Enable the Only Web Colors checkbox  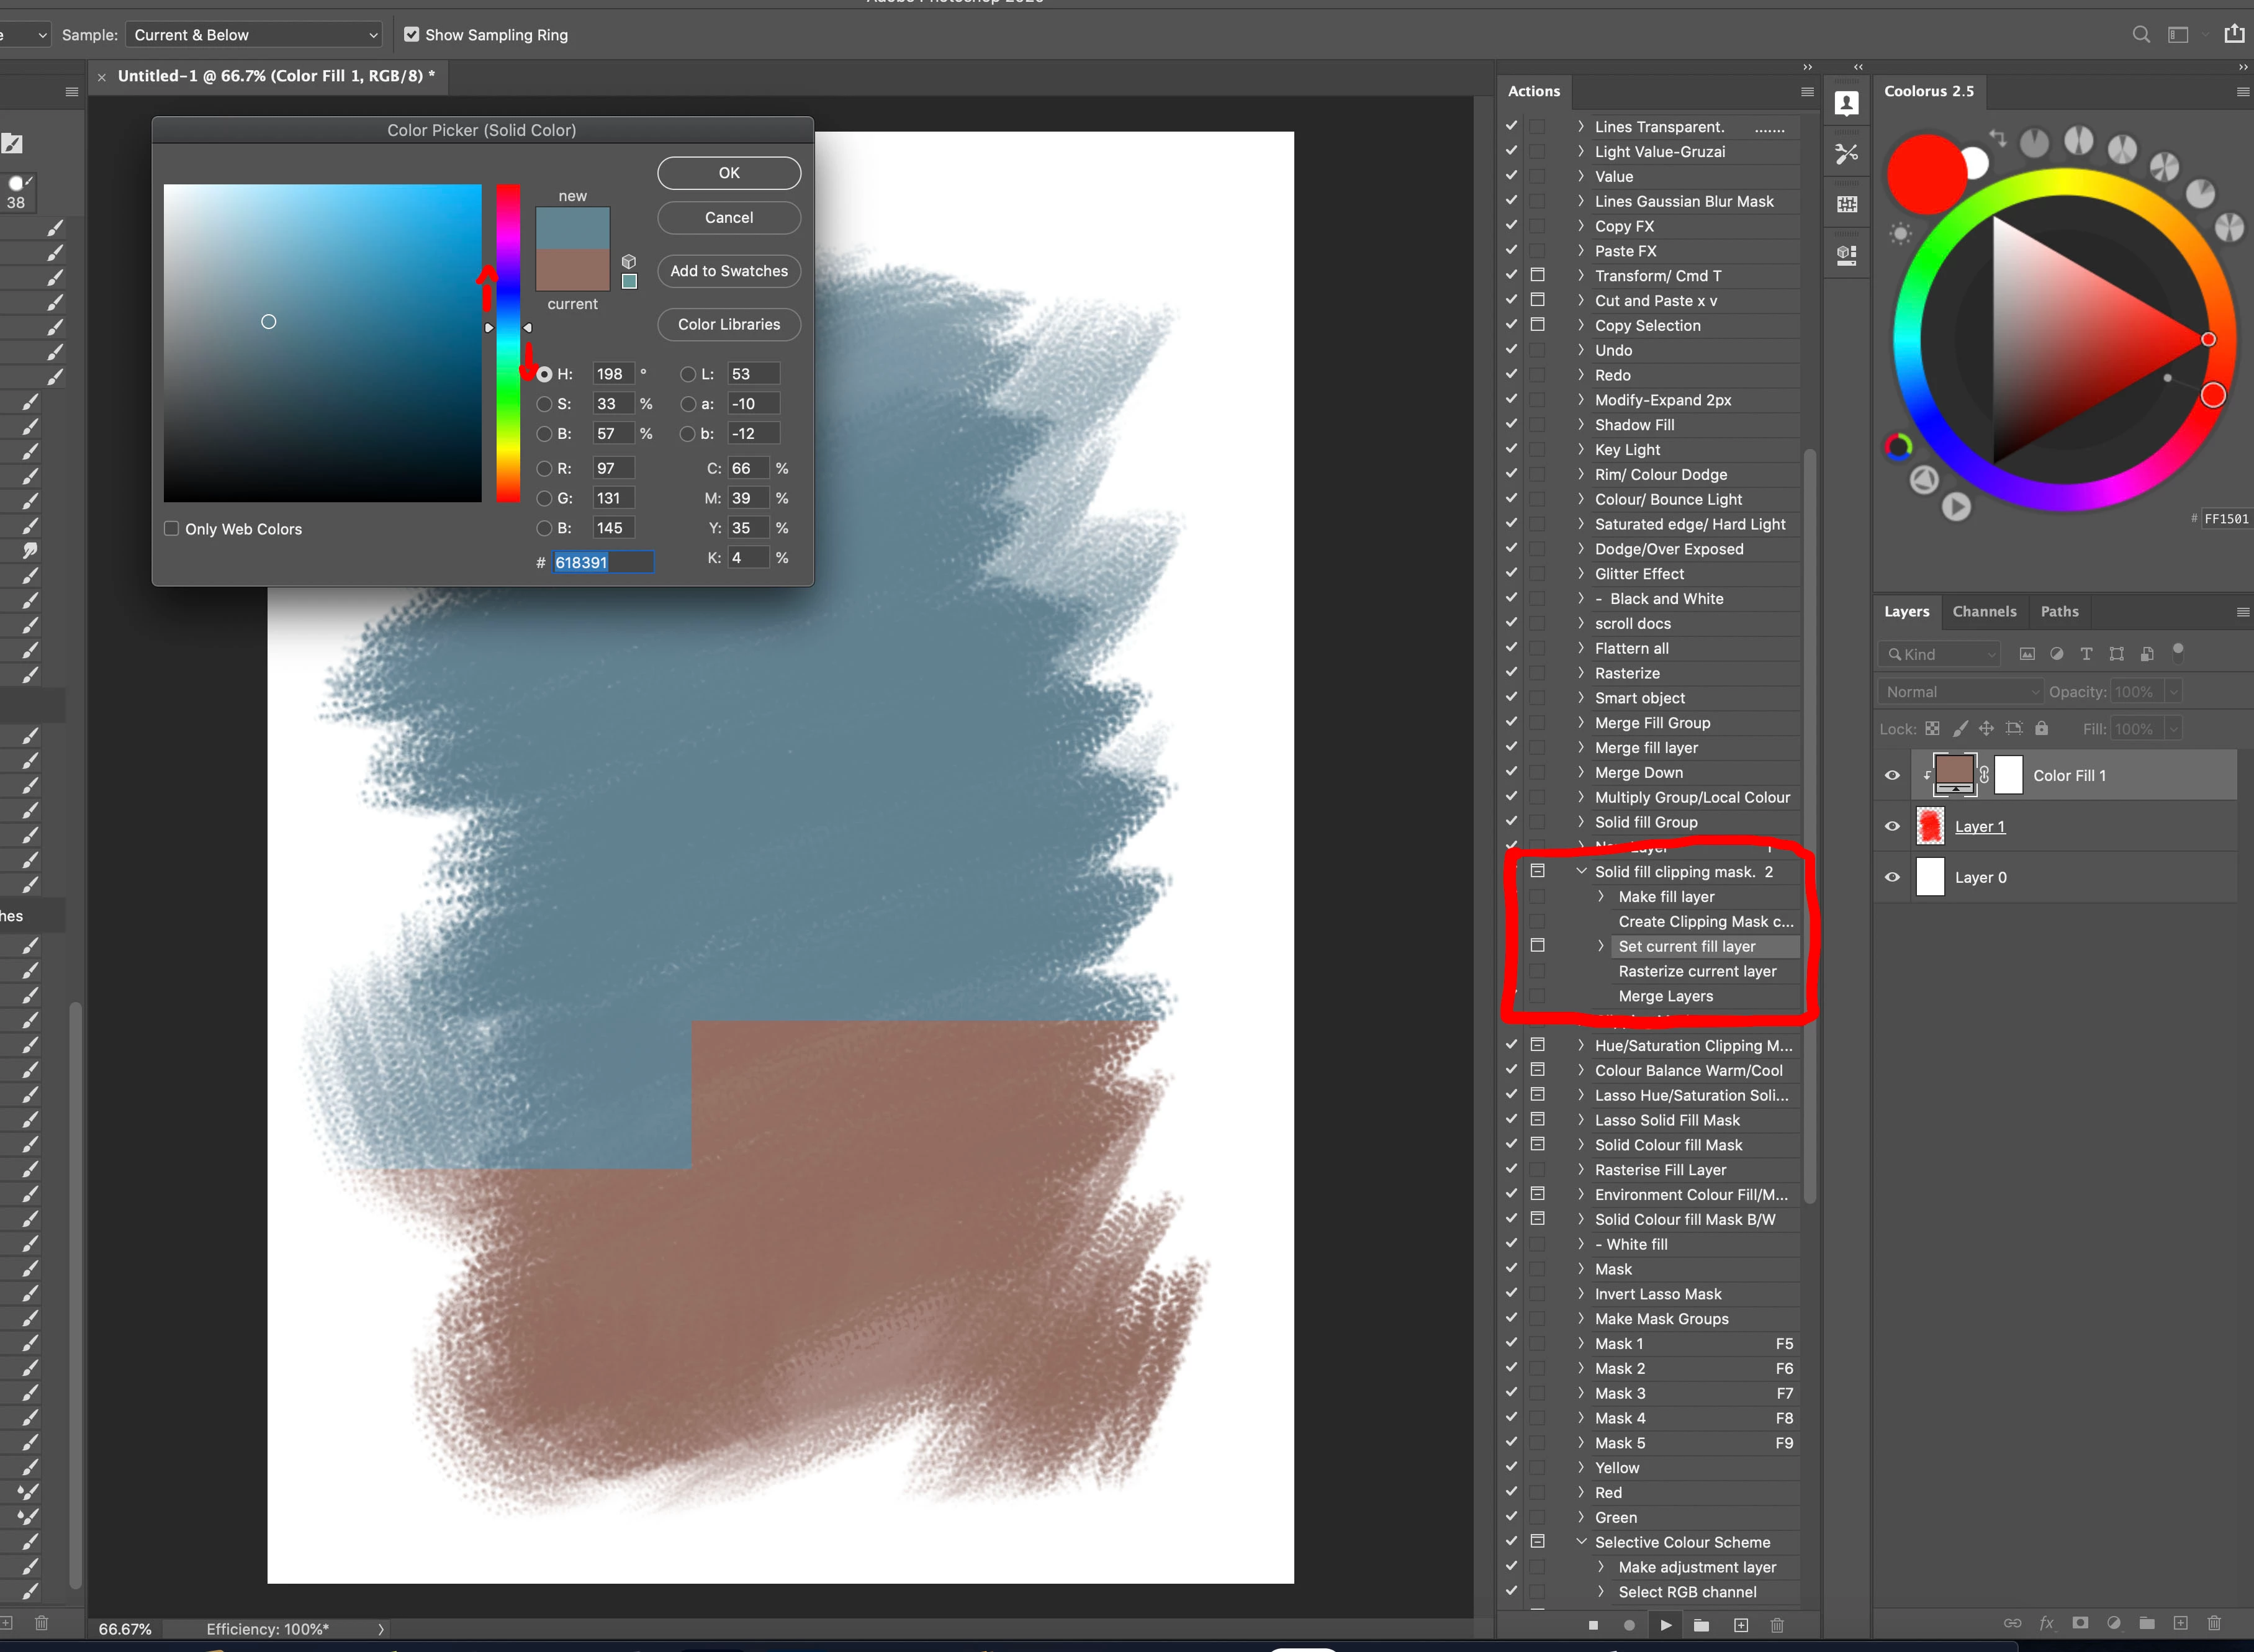coord(172,529)
